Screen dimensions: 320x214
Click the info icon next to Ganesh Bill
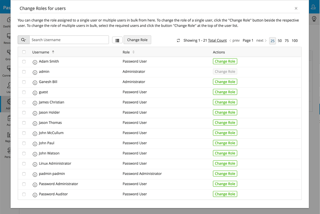tap(35, 82)
